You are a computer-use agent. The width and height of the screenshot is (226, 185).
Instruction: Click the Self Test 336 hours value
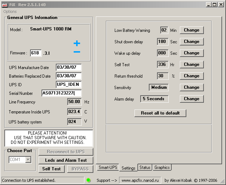tap(163, 64)
